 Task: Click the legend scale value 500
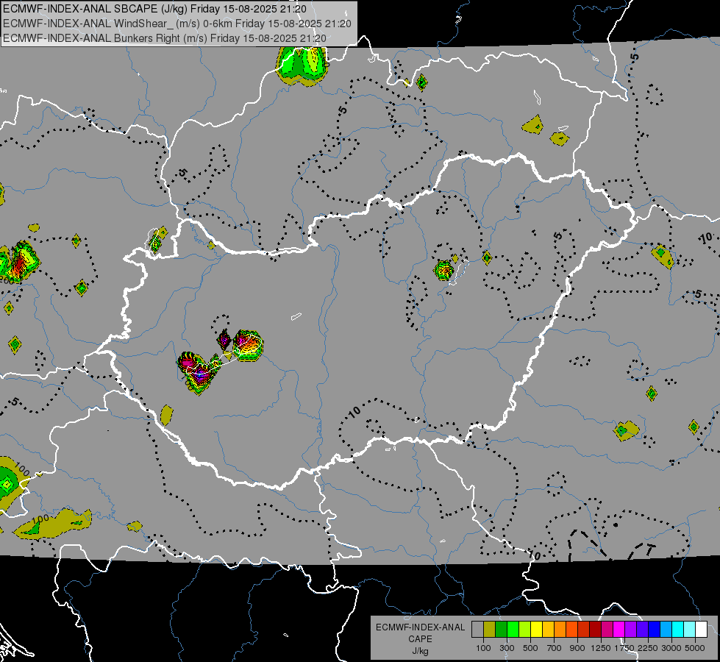[530, 648]
